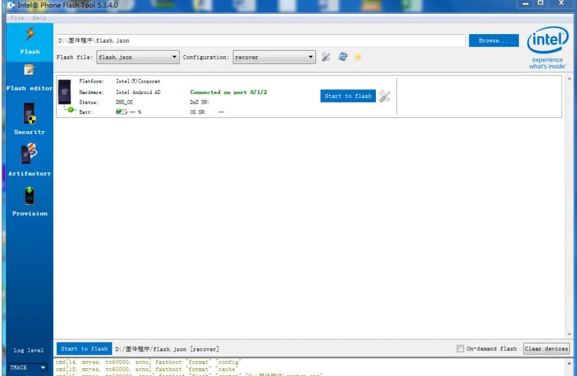Click the flash.json [recover] path text at bottom
This screenshot has height=376, width=577.
tap(167, 349)
